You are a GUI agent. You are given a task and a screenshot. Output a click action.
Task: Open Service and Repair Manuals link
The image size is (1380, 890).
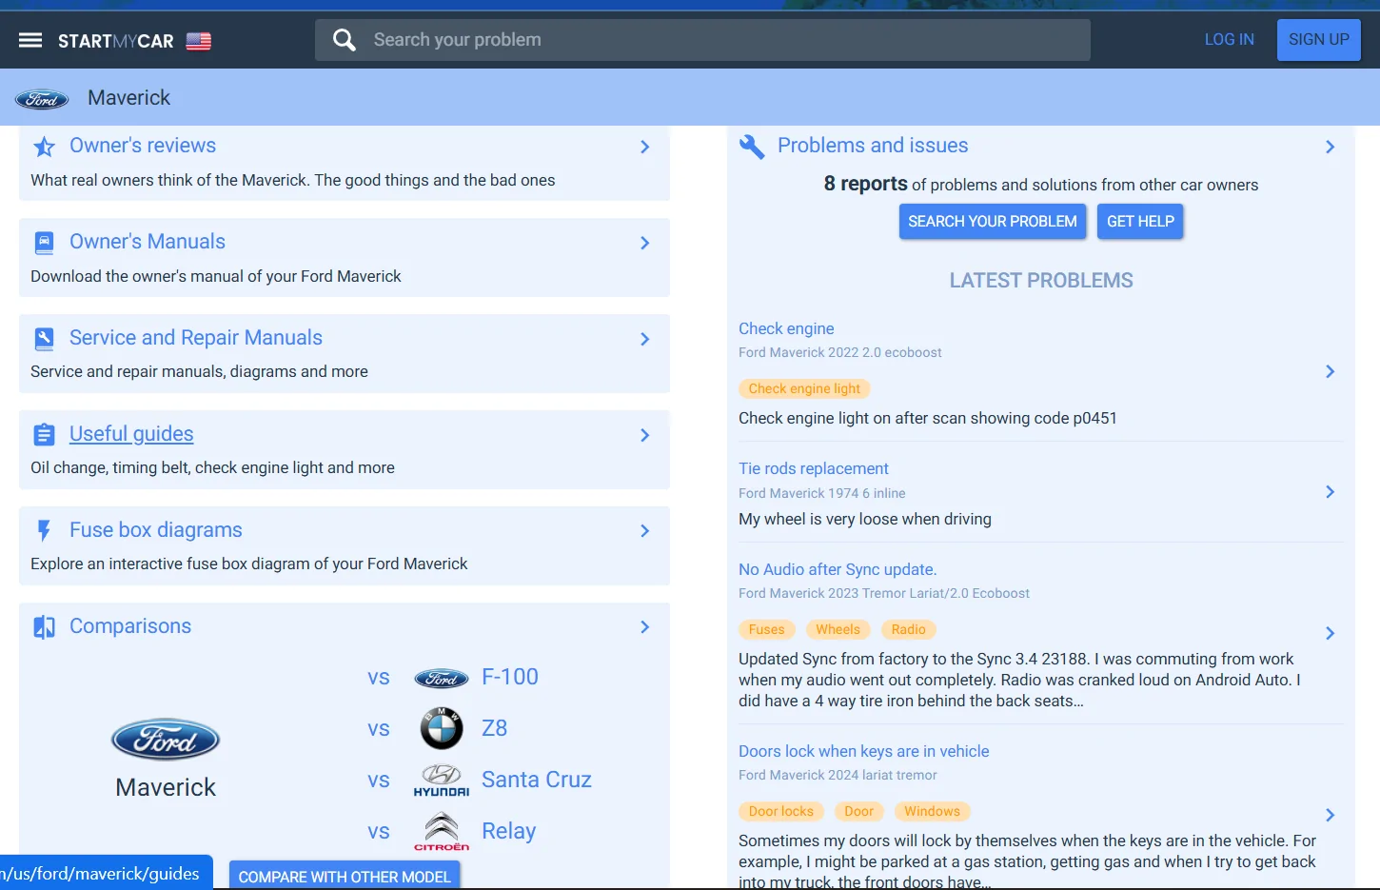pyautogui.click(x=196, y=338)
